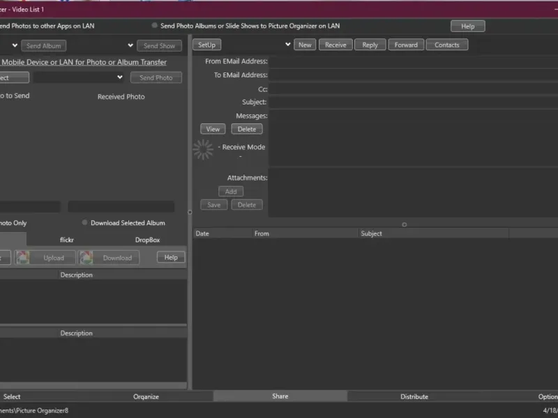This screenshot has height=418, width=558.
Task: Click Help button beside Download
Action: point(171,257)
